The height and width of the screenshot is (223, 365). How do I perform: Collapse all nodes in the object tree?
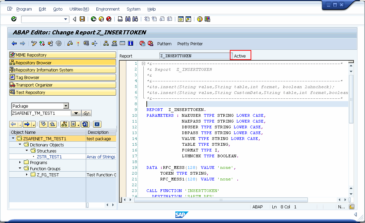coord(53,124)
